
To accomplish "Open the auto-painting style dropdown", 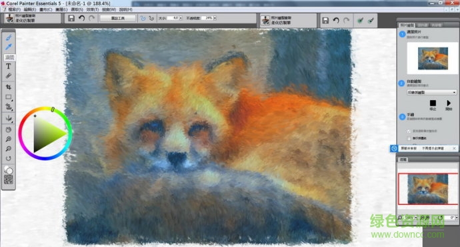I will click(x=431, y=92).
